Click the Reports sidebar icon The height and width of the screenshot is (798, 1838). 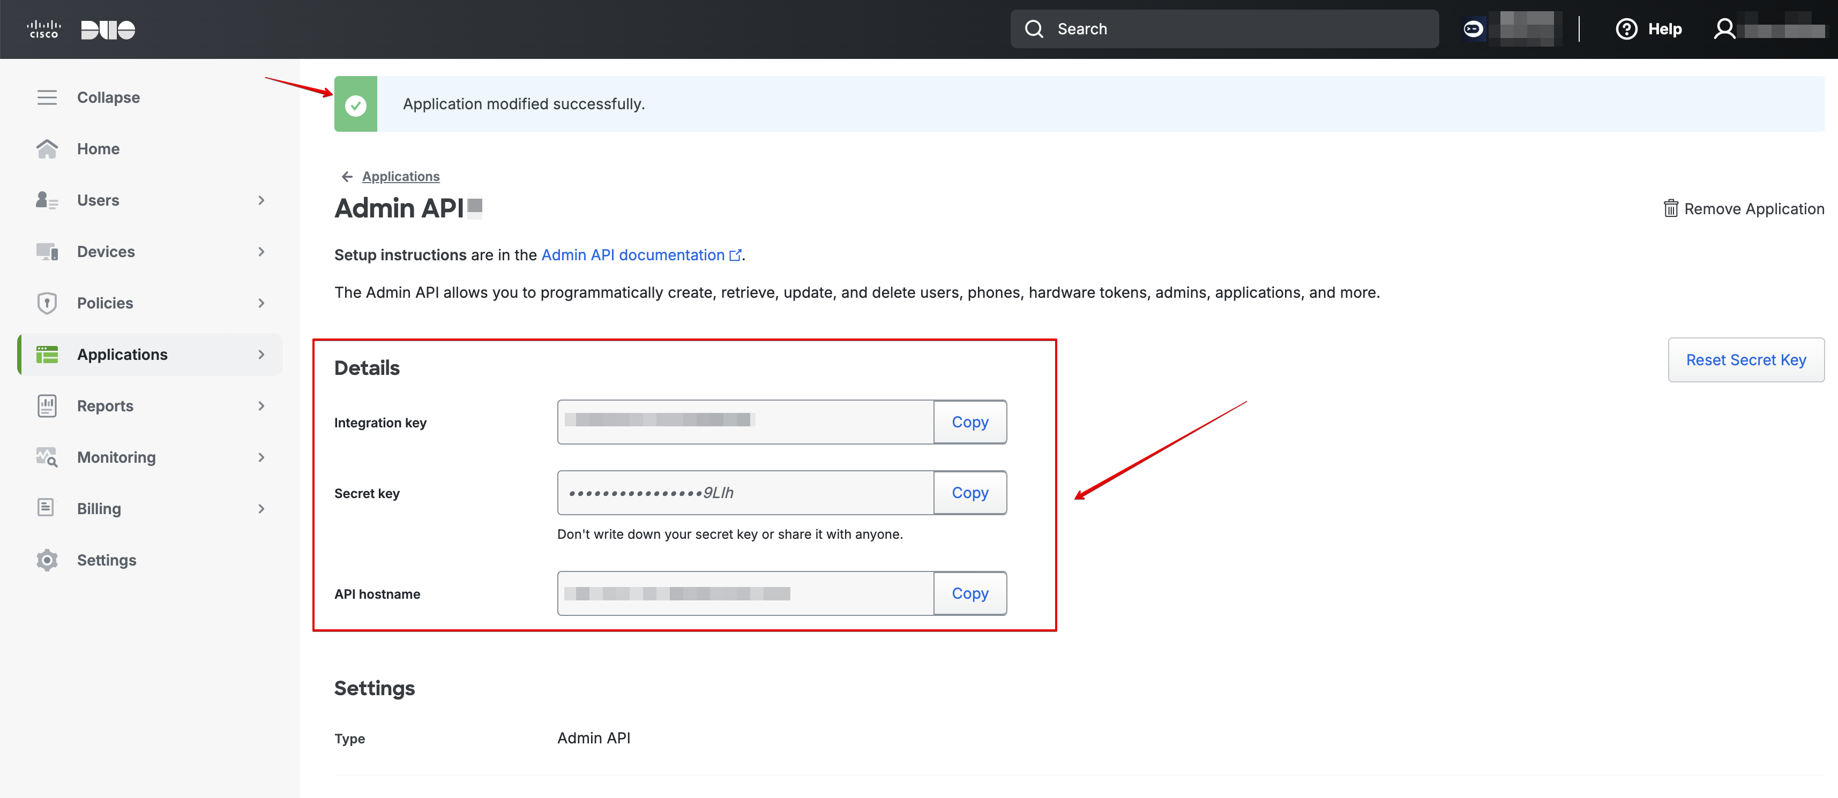click(x=47, y=406)
